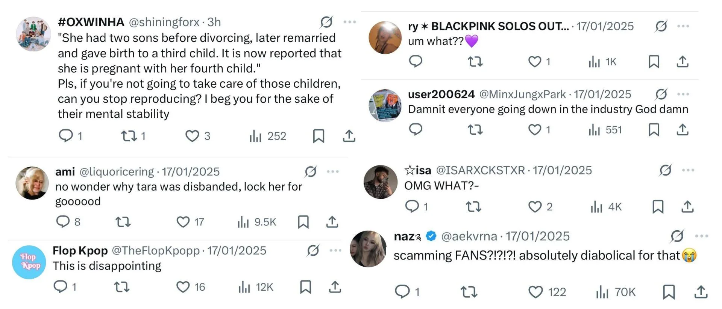Expand more options for isa's tweet

pyautogui.click(x=688, y=170)
